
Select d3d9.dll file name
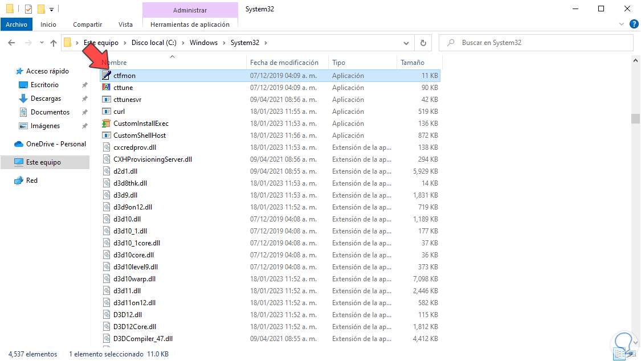(x=125, y=195)
